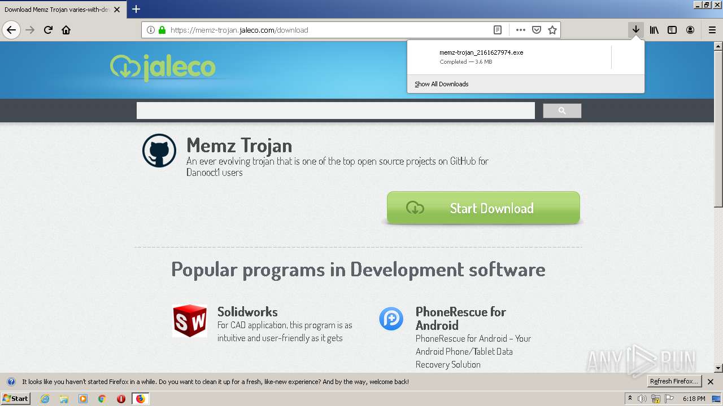Open media player from taskbar
The width and height of the screenshot is (723, 406).
pos(83,399)
